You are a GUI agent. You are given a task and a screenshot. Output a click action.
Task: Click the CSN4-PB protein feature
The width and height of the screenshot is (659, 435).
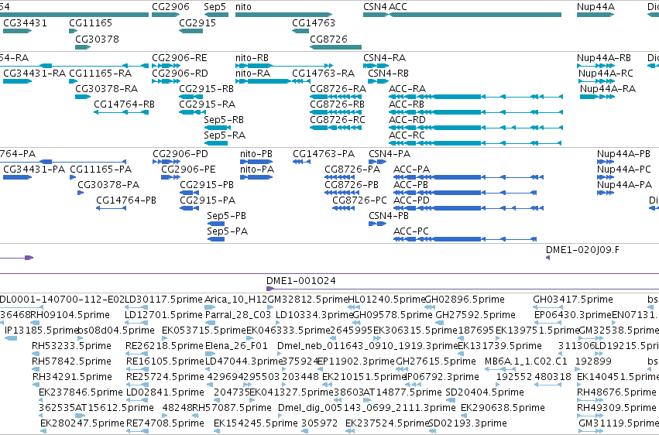pyautogui.click(x=377, y=224)
